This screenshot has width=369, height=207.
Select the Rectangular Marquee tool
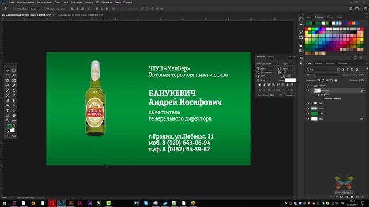pos(14,70)
